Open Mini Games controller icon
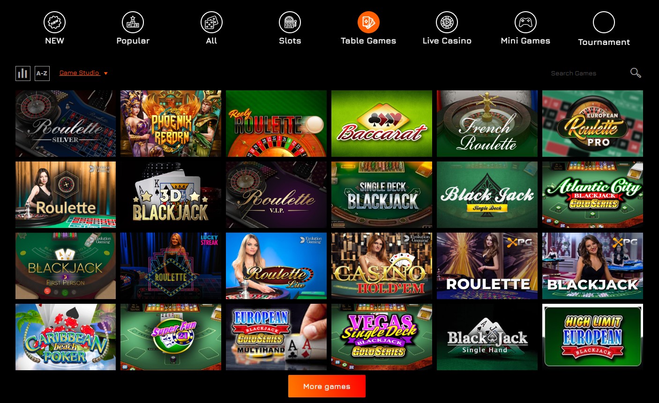Image resolution: width=659 pixels, height=403 pixels. 525,22
